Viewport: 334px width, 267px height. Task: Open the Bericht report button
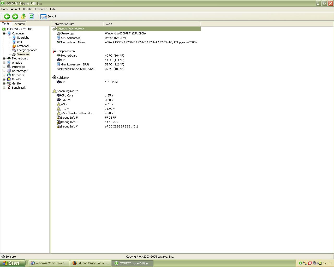coord(49,16)
